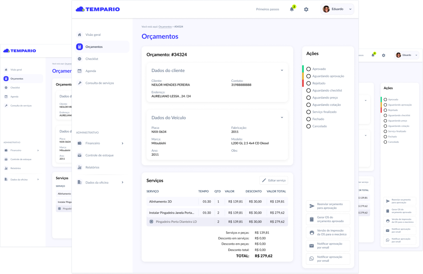Click the Orçamentos calculator icon in the front sidebar
This screenshot has height=274, width=423.
(80, 47)
